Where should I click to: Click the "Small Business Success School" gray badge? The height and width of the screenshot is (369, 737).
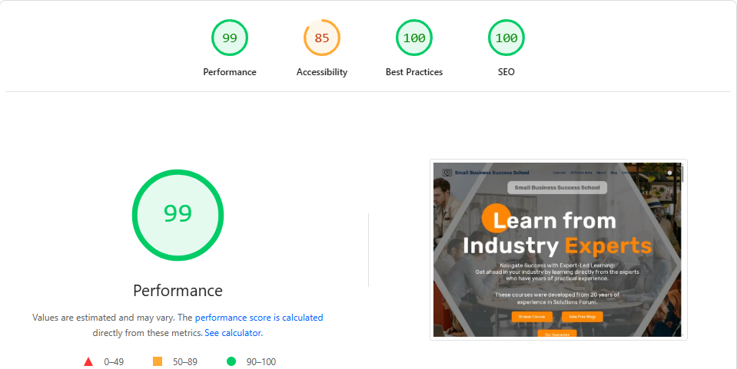557,187
